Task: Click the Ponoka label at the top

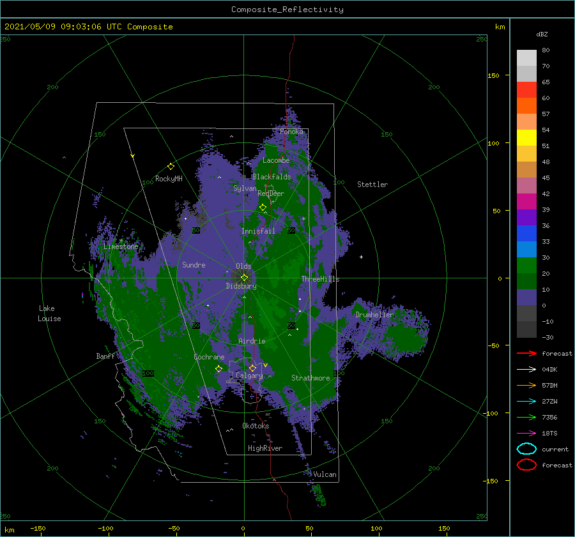Action: 291,132
